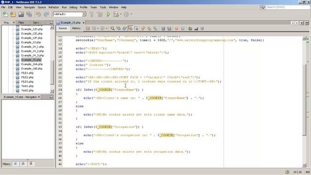This screenshot has width=311, height=175.
Task: Click in the Search (Ctrl+I) field
Action: pyautogui.click(x=288, y=7)
